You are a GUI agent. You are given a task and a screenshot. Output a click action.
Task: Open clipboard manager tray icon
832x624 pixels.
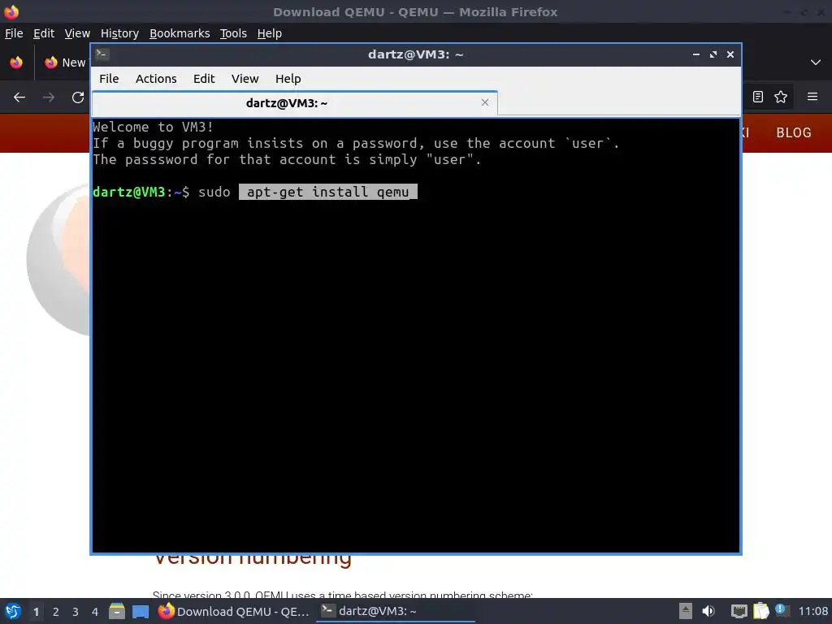coord(760,611)
